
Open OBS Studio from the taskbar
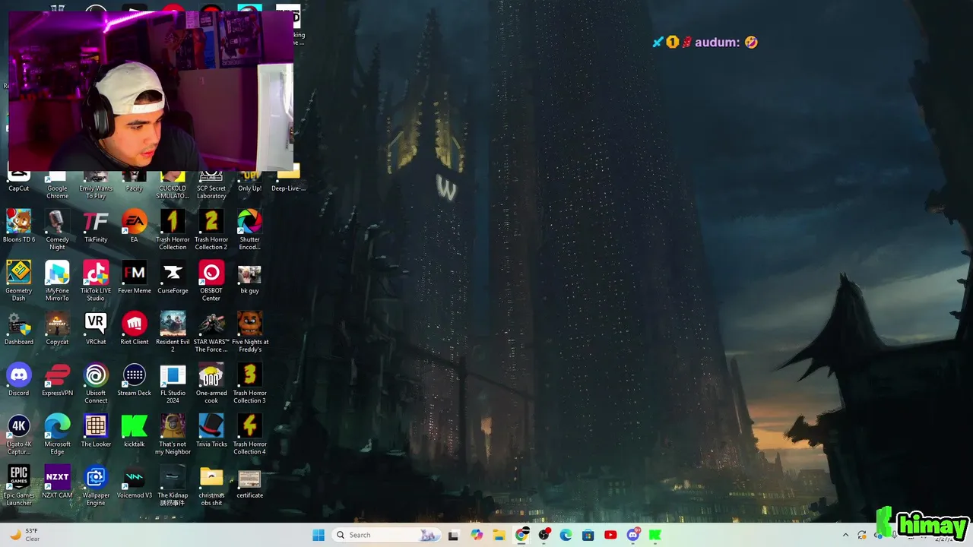(544, 535)
